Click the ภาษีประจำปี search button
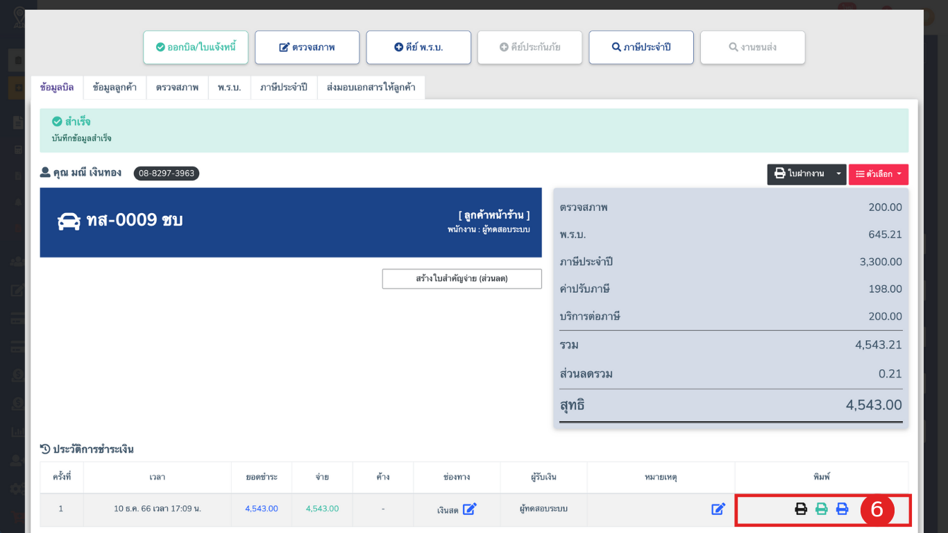Viewport: 948px width, 533px height. 641,47
